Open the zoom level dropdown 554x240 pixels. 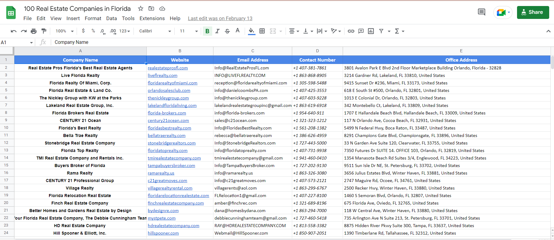click(x=64, y=31)
